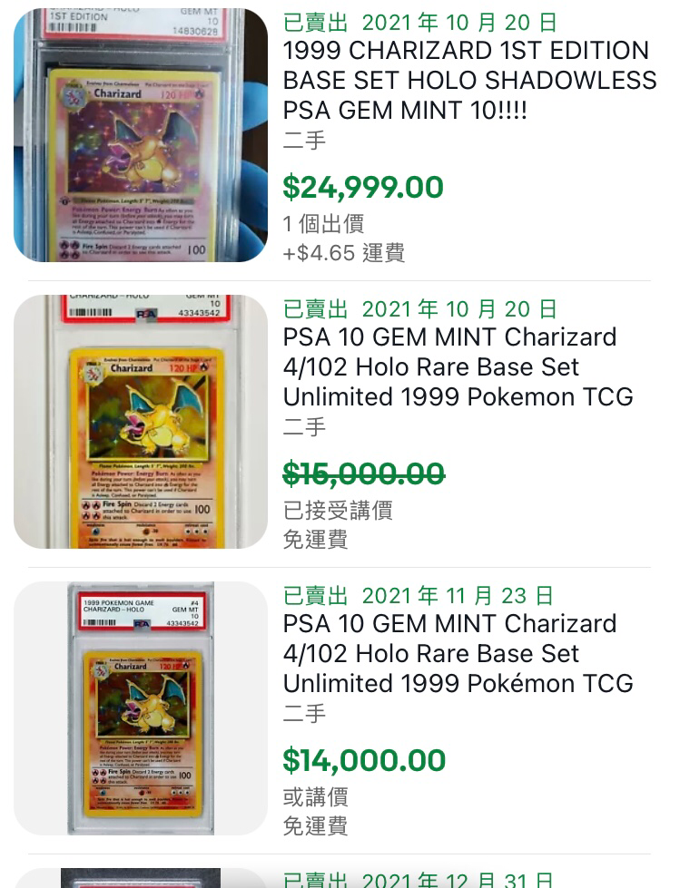
Task: Click '二手' condition label of first listing
Action: pos(304,140)
